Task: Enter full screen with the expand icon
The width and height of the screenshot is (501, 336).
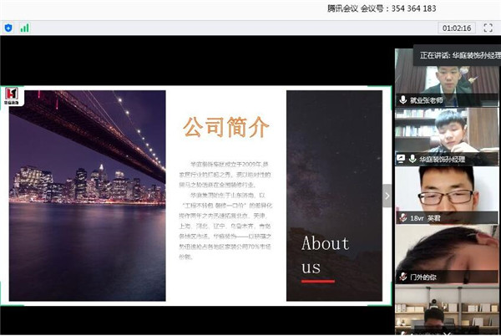Action: click(x=488, y=28)
